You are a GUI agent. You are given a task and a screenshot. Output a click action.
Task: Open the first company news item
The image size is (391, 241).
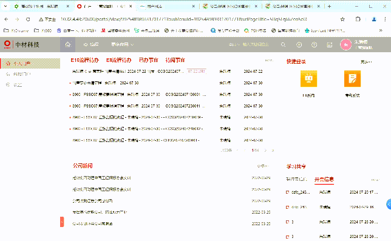pyautogui.click(x=101, y=178)
